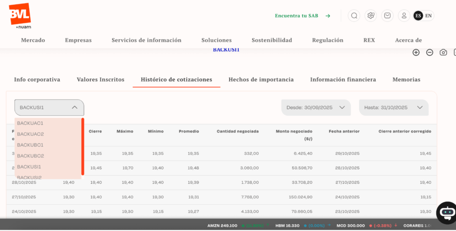Open the Hasta date dropdown
456x231 pixels.
click(x=394, y=107)
